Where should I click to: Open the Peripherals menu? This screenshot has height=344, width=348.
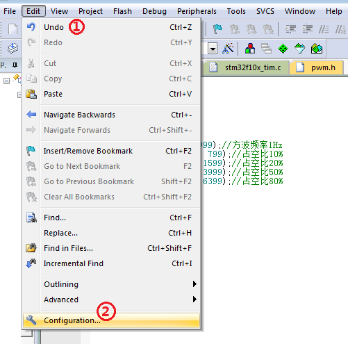tap(197, 11)
